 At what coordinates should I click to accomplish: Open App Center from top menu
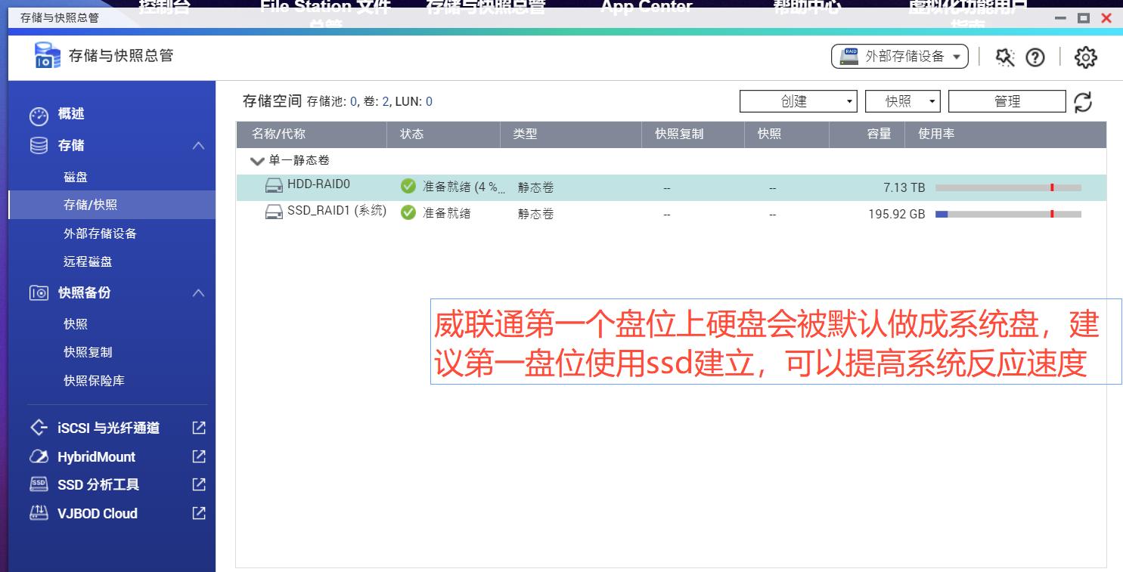646,6
